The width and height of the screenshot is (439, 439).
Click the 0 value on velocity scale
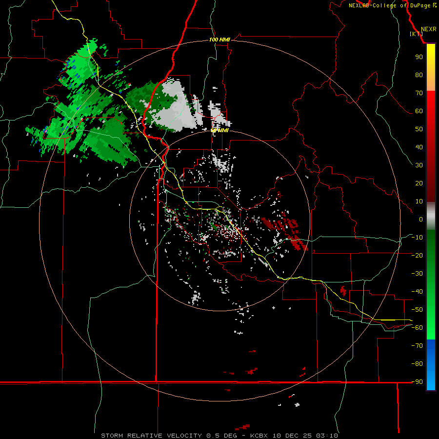pyautogui.click(x=421, y=219)
